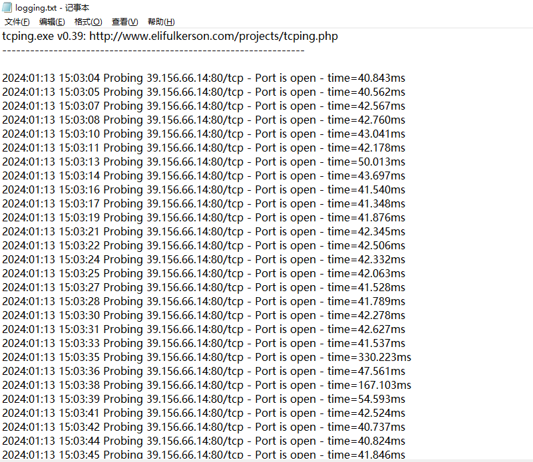Click the time=330.223ms latency spike
The width and height of the screenshot is (533, 462).
(369, 357)
